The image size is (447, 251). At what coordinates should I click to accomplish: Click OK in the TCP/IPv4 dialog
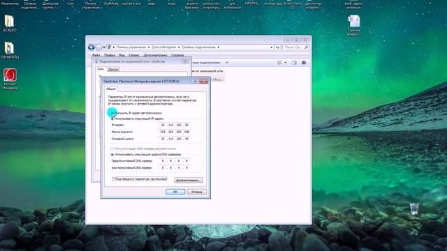[175, 192]
